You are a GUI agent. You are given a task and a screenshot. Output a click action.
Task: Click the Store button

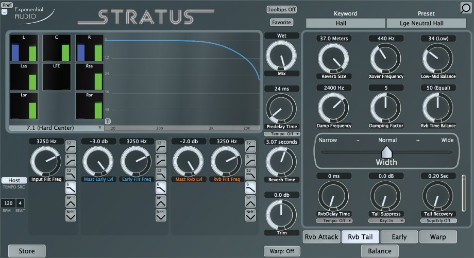click(x=27, y=251)
